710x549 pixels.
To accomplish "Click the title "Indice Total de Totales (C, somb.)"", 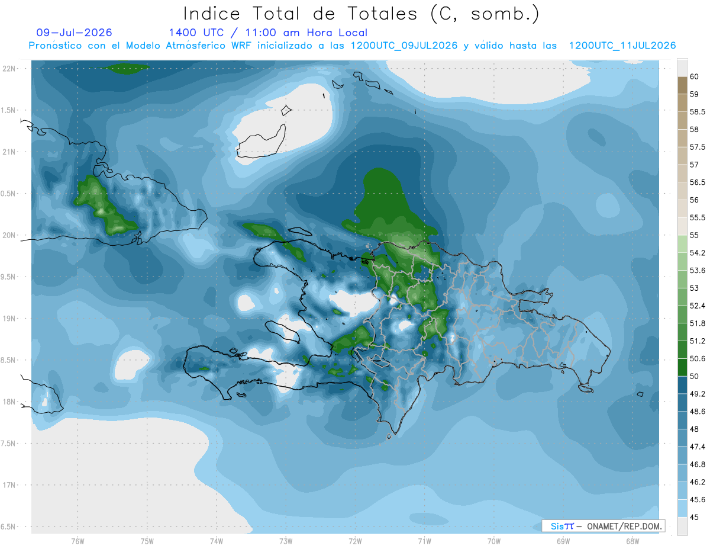I will coord(362,13).
